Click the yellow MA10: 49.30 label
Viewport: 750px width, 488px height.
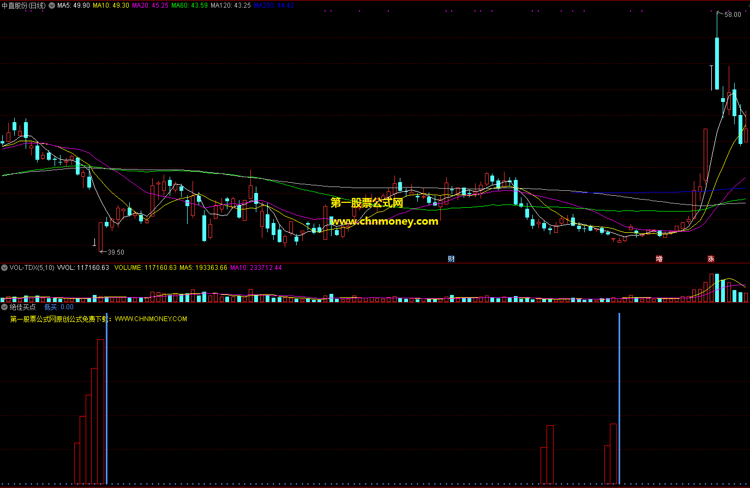[x=111, y=5]
